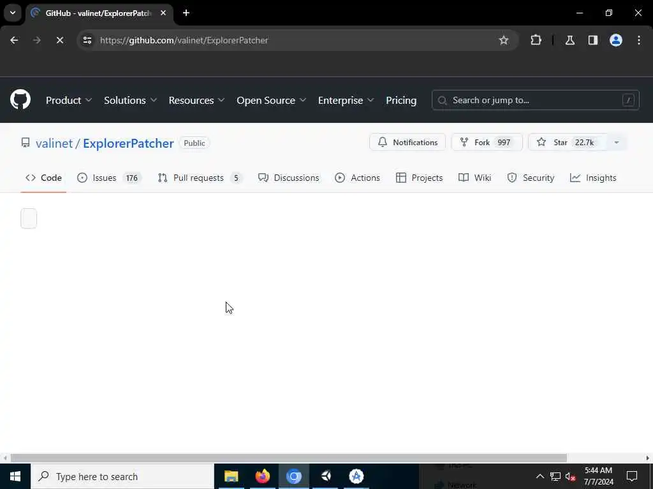The image size is (653, 489).
Task: Open the Security tab
Action: 531,178
